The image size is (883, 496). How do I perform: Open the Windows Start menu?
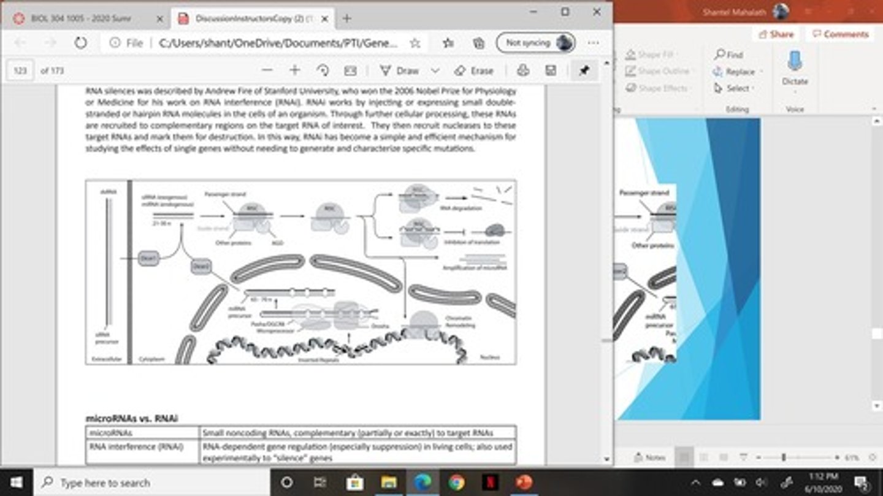16,483
